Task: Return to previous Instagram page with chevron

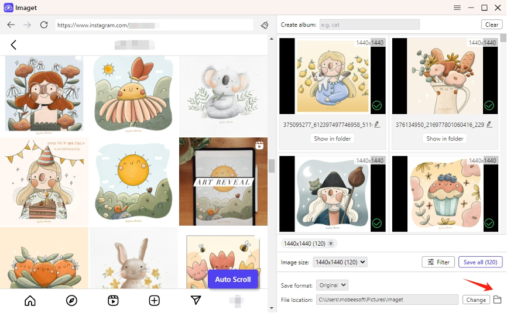Action: point(13,44)
